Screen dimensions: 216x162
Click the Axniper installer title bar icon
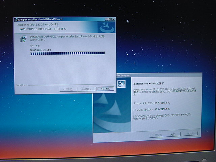point(16,20)
